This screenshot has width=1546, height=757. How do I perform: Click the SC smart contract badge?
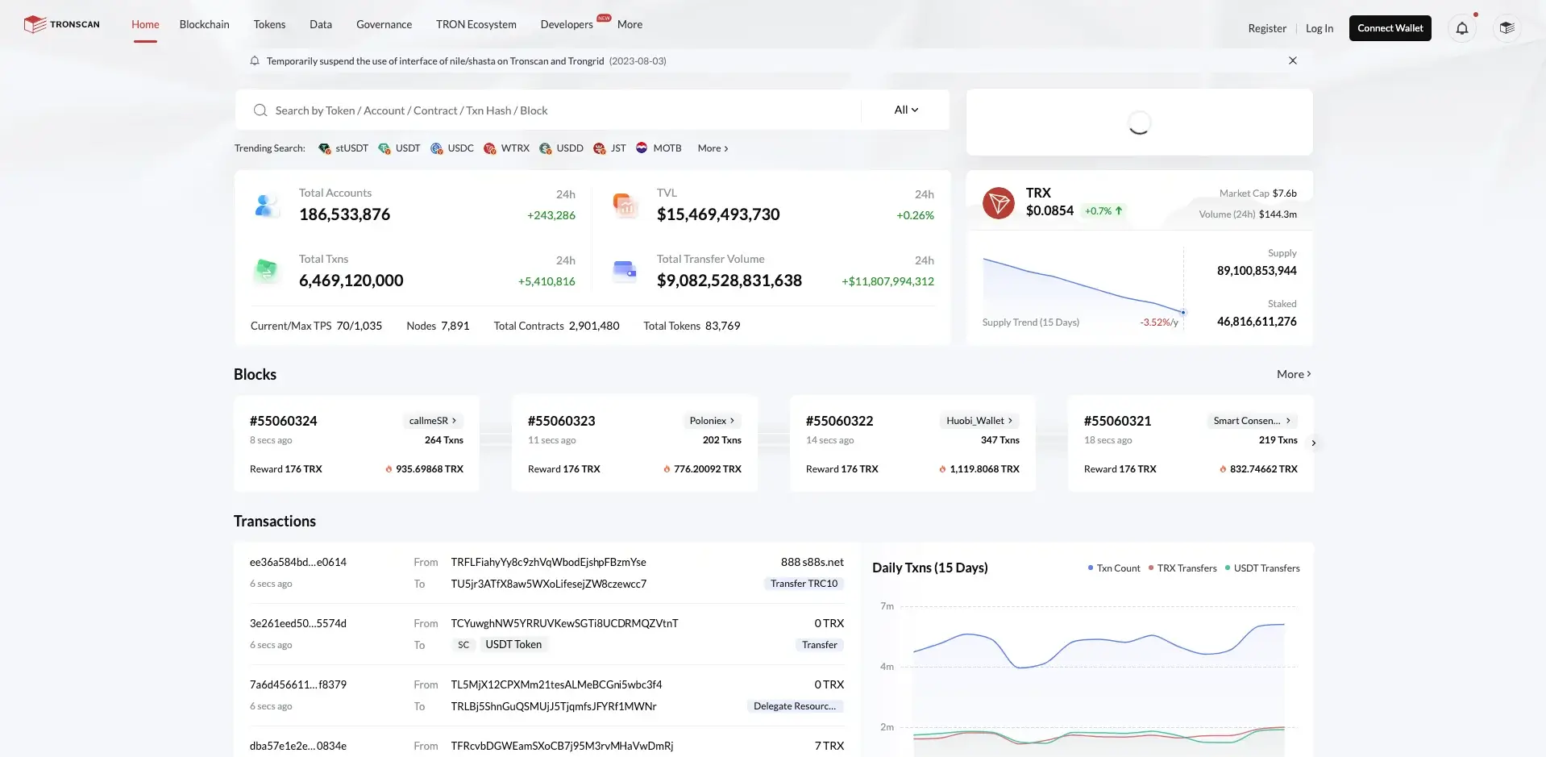point(463,645)
